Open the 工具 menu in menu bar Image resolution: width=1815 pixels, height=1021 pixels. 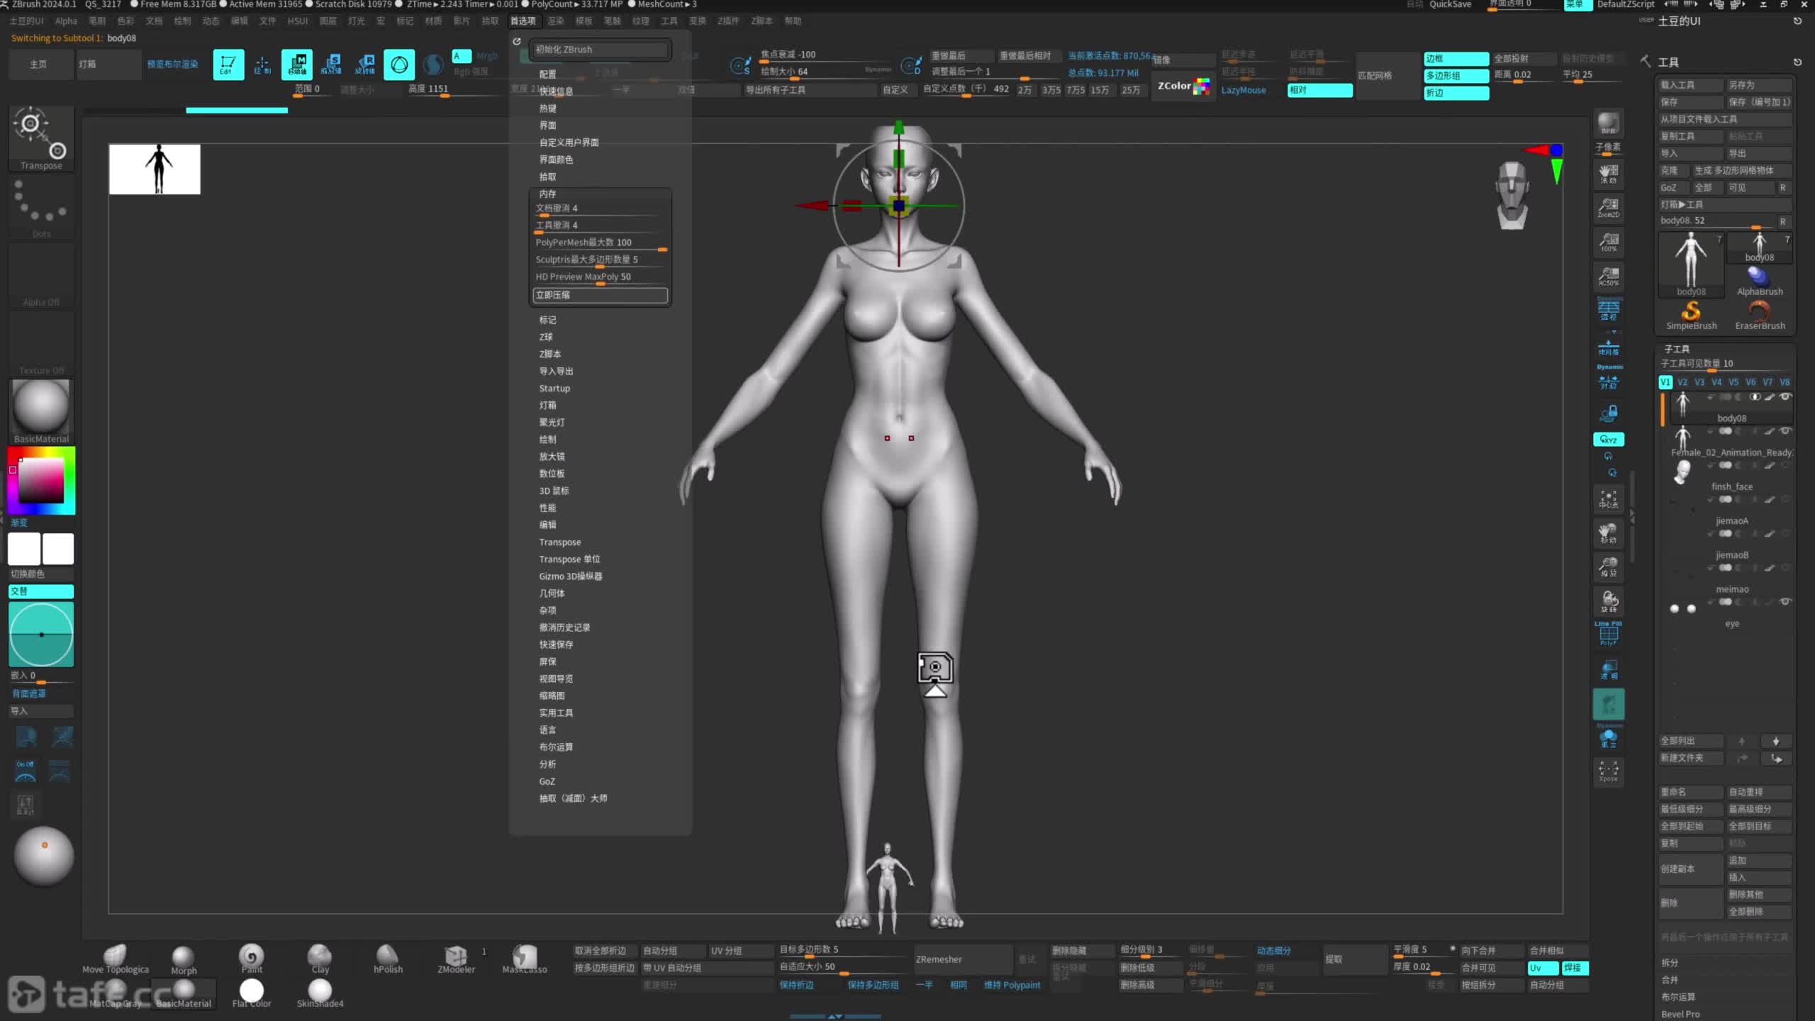pos(669,21)
